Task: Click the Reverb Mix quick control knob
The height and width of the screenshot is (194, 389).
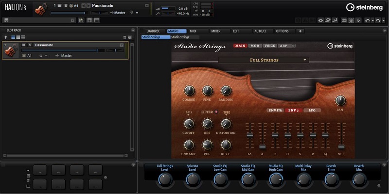Action: point(358,180)
